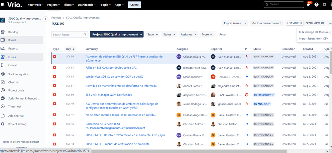
Task: Expand the Projects menu
Action: coord(54,5)
